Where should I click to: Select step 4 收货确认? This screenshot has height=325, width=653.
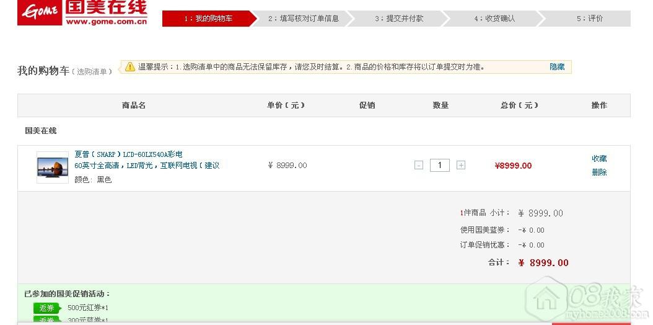[x=494, y=19]
